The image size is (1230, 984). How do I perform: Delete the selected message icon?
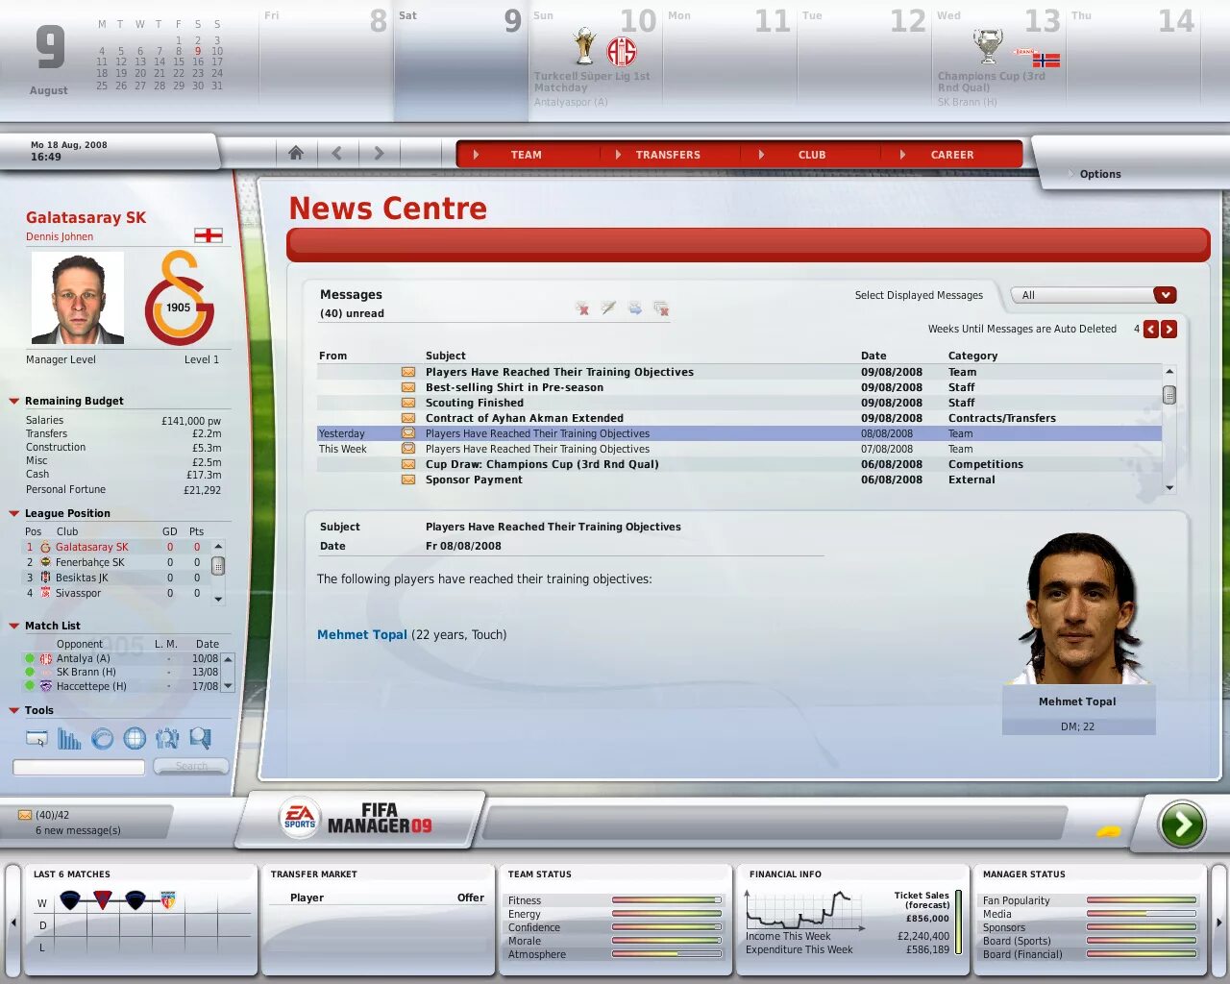pos(582,308)
